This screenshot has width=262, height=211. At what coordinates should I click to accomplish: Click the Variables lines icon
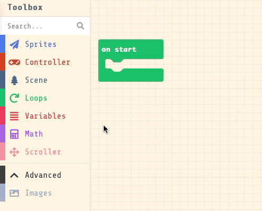(x=14, y=116)
